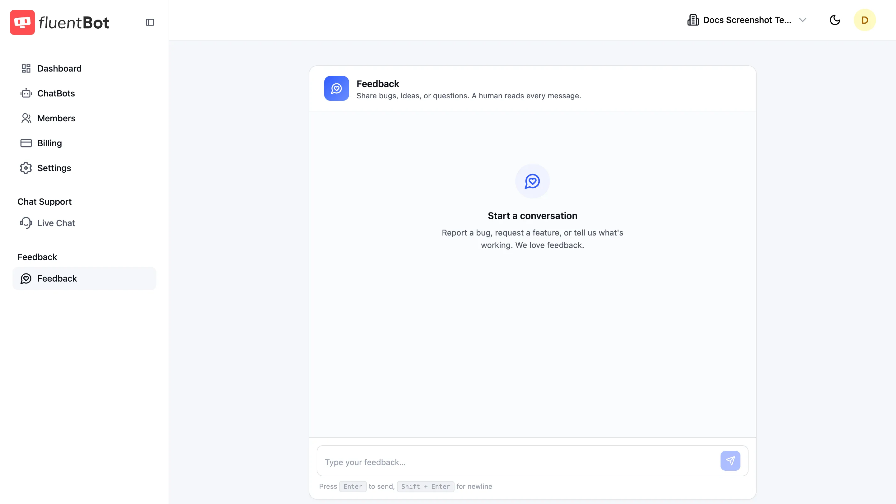Click the organization building icon
Screen dimensions: 896x504
tap(693, 20)
